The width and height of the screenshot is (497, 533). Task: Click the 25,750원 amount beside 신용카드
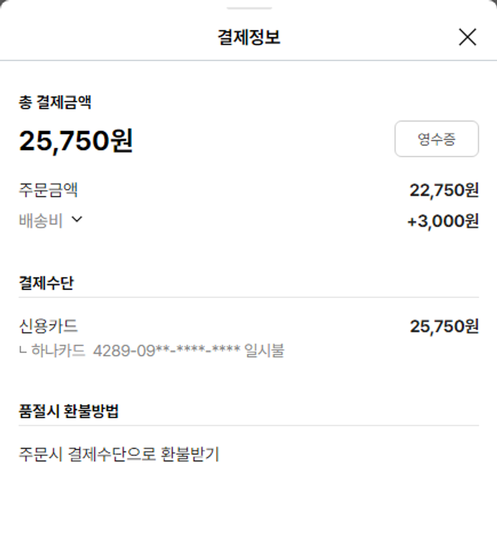pos(444,326)
